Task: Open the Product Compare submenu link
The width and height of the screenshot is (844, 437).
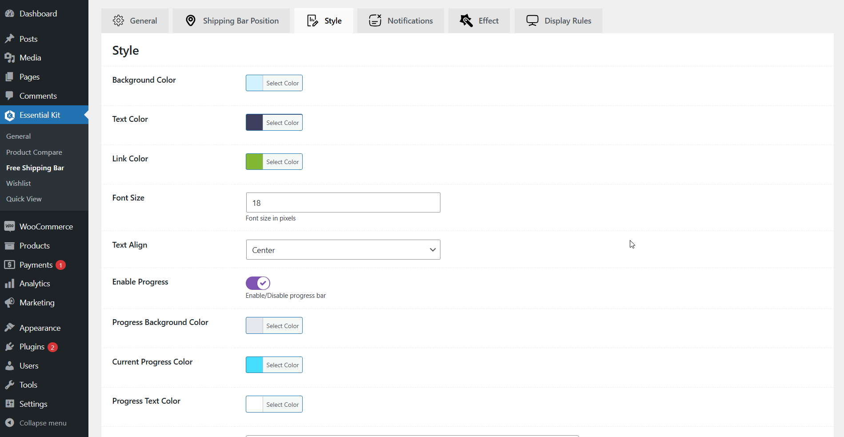Action: 34,152
